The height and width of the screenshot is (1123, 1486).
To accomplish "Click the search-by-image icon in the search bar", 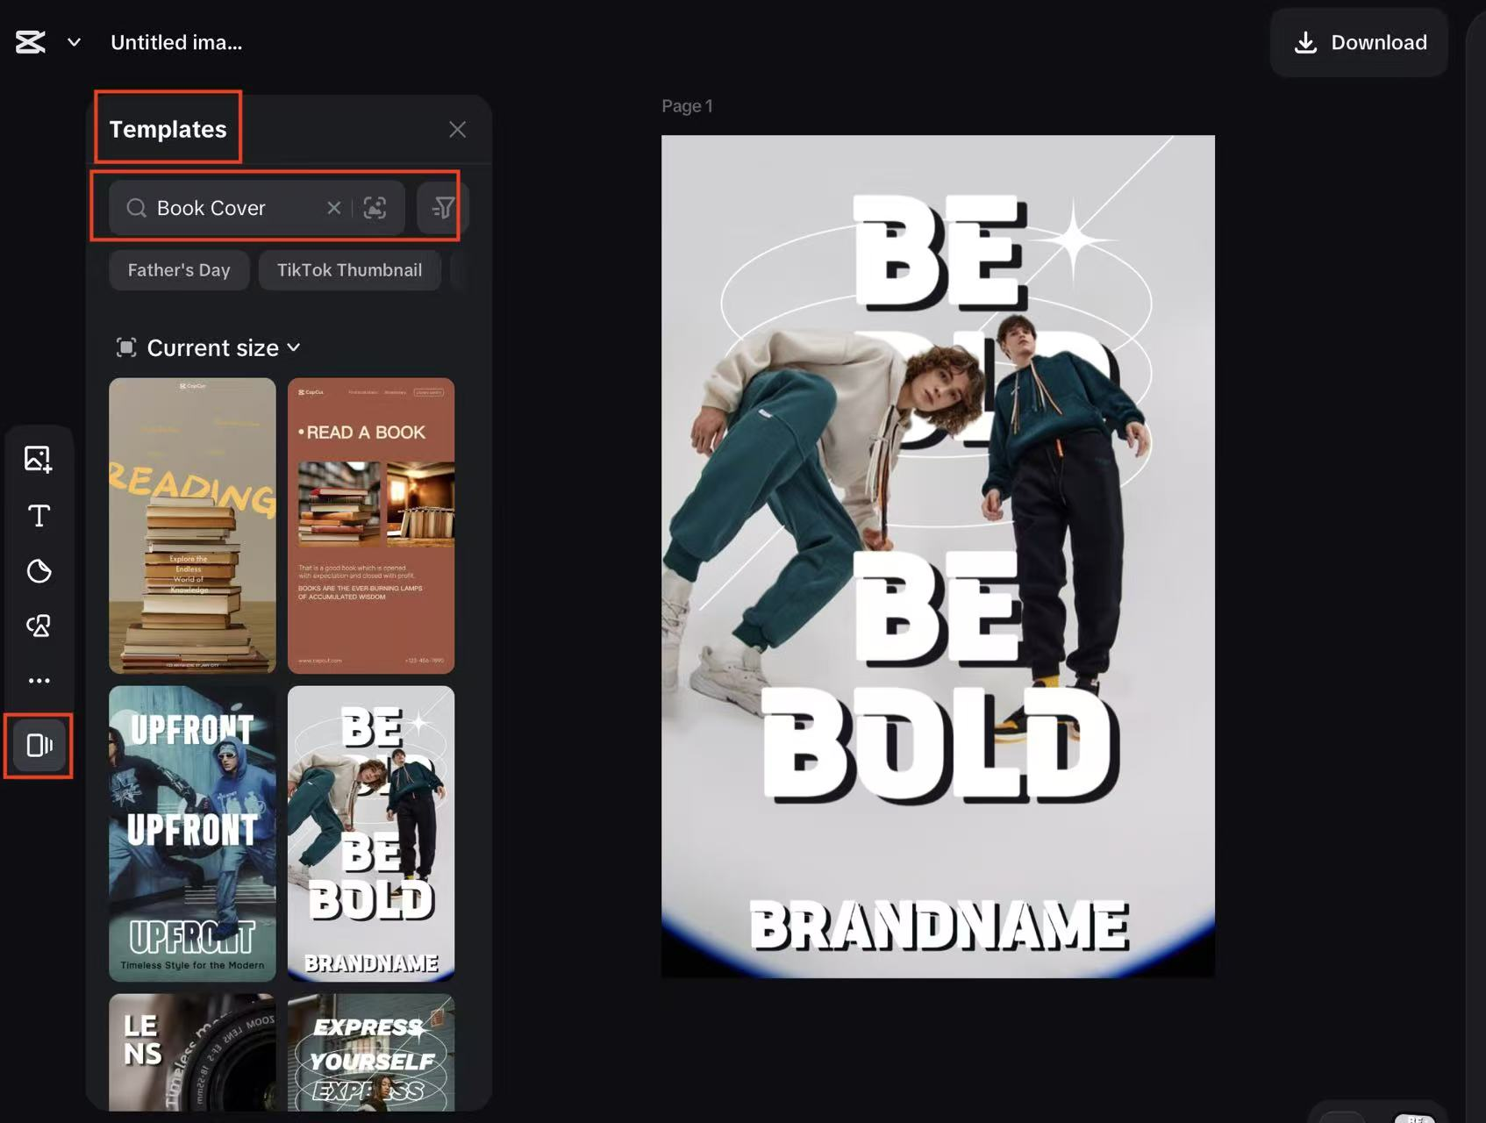I will point(375,208).
